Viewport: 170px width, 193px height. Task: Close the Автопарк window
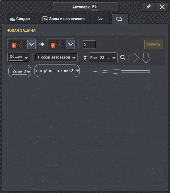point(162,7)
